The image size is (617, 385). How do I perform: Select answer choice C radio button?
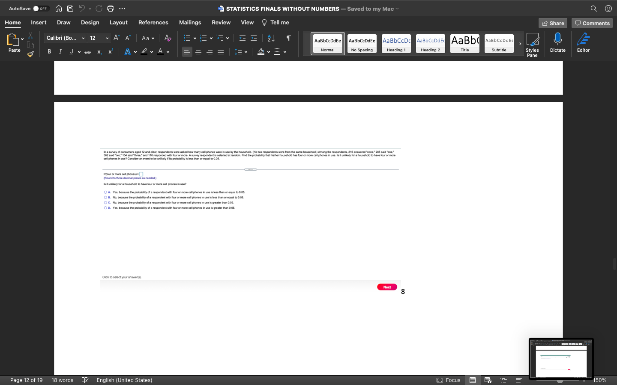tap(105, 202)
